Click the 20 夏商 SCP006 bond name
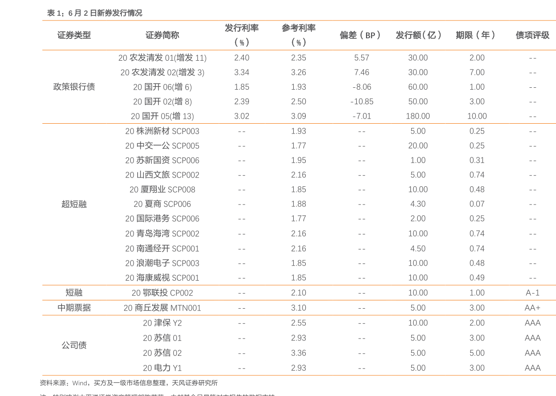The width and height of the screenshot is (556, 396). 162,204
